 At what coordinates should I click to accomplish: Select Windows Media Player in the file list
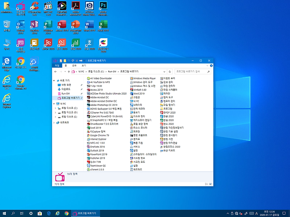[x=143, y=78]
